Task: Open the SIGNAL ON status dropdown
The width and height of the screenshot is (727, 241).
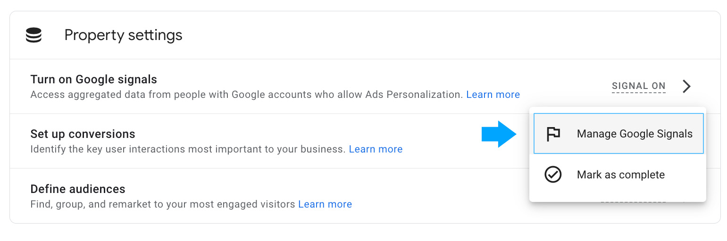Action: pyautogui.click(x=638, y=86)
